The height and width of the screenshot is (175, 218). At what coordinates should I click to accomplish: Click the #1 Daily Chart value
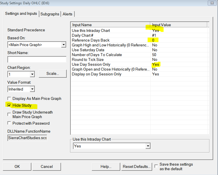click(154, 35)
